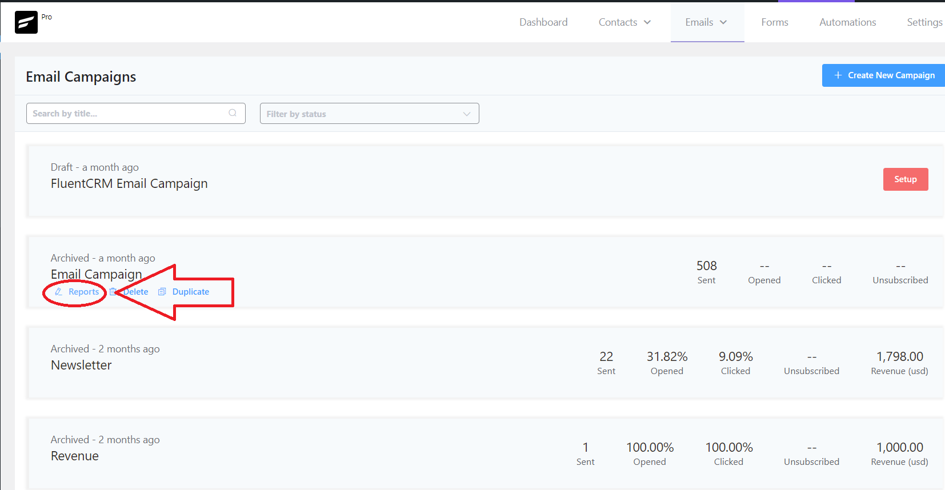Click the Email Campaign row's Unsubscribed statistic
This screenshot has width=945, height=490.
tap(900, 272)
